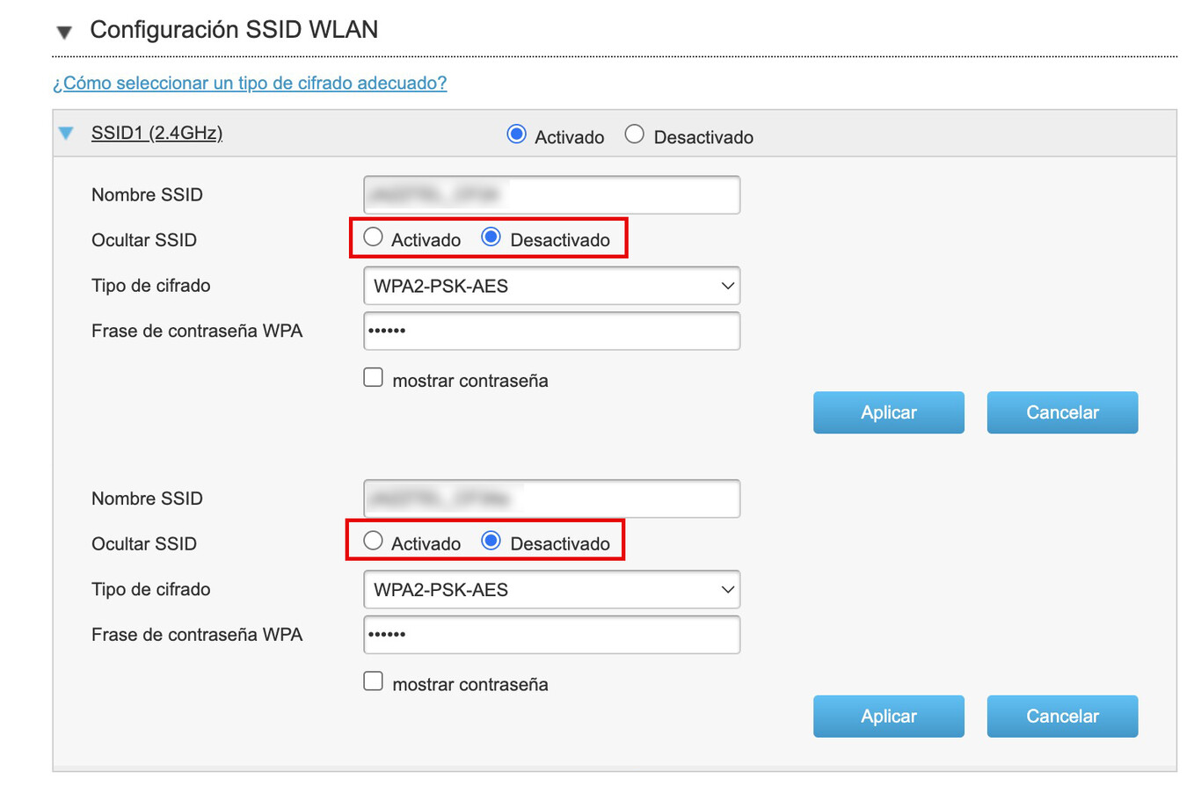Viewport: 1201px width, 801px height.
Task: Check the second mostrar contraseña box
Action: pyautogui.click(x=373, y=680)
